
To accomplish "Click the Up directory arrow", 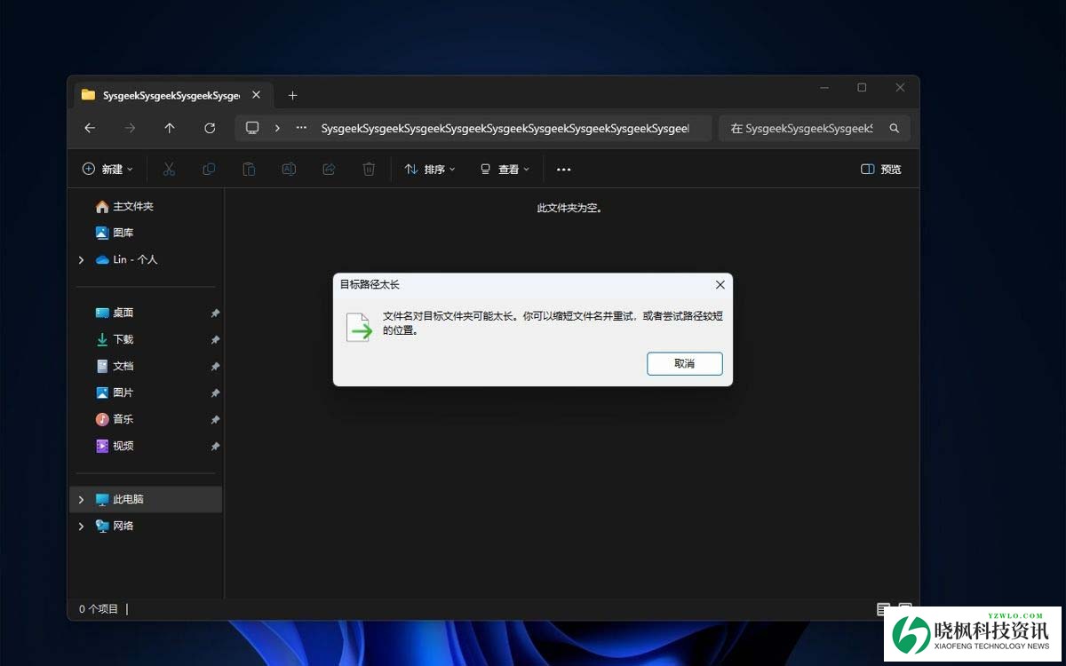I will [x=170, y=128].
